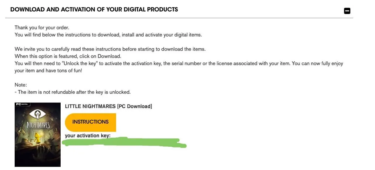
Task: Click the 'your activation key:' label
Action: pos(88,136)
